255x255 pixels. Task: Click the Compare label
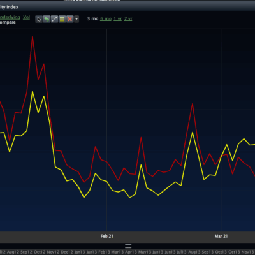8,22
